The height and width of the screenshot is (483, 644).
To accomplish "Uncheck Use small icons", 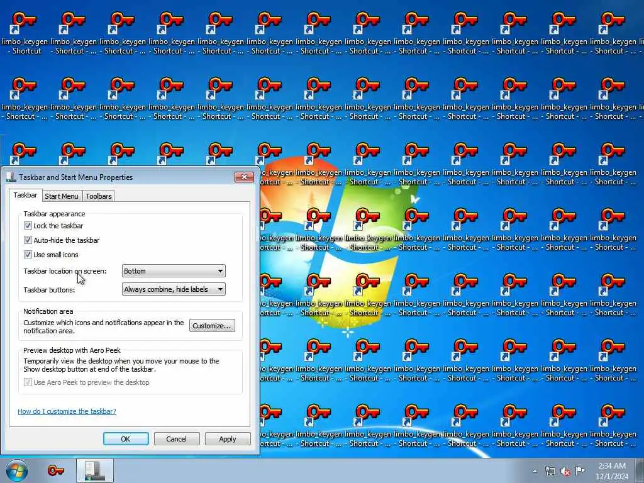I will point(28,255).
